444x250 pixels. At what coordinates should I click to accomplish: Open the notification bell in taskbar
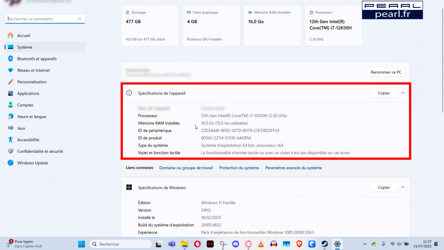coord(436,244)
